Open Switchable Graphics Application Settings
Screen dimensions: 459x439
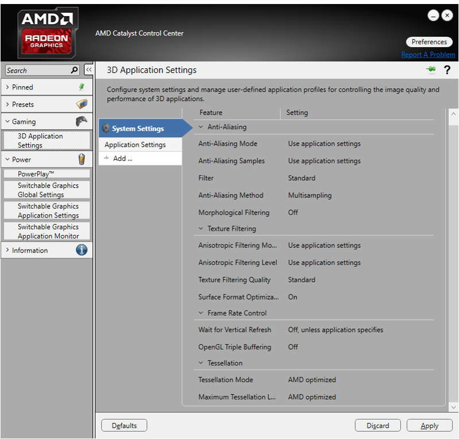(x=47, y=211)
